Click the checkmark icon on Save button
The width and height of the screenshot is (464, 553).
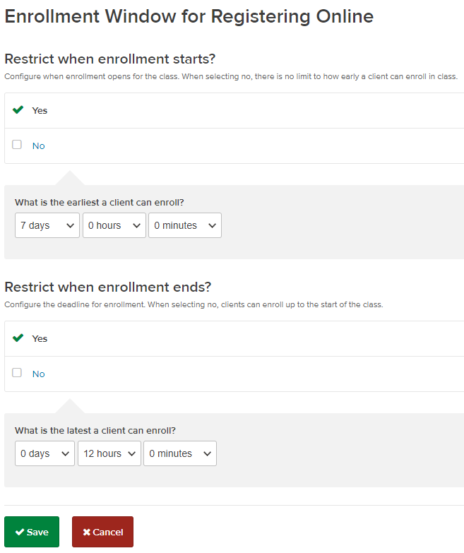click(x=20, y=533)
